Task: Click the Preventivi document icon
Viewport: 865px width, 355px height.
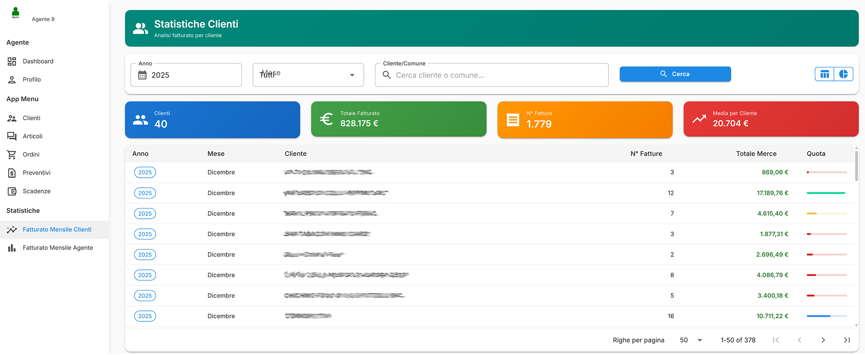Action: 12,173
